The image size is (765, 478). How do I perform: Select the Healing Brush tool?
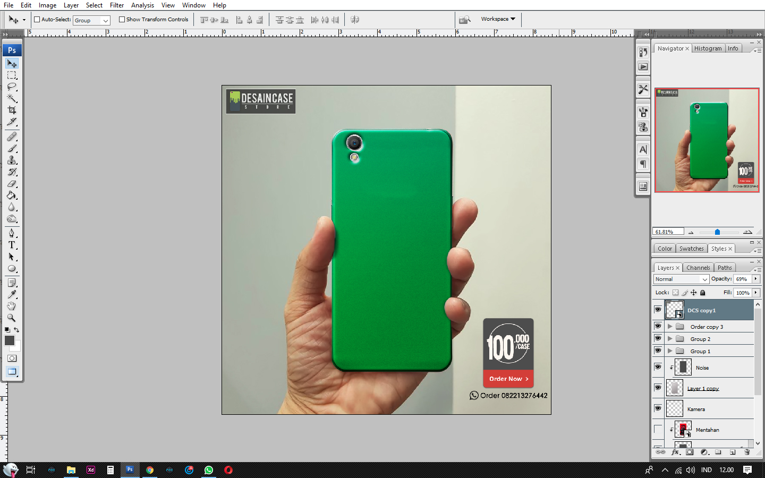pos(12,136)
